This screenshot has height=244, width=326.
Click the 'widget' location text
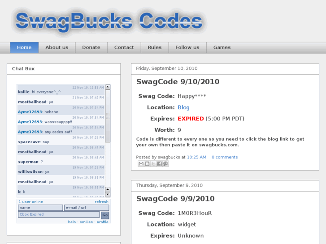pyautogui.click(x=187, y=224)
